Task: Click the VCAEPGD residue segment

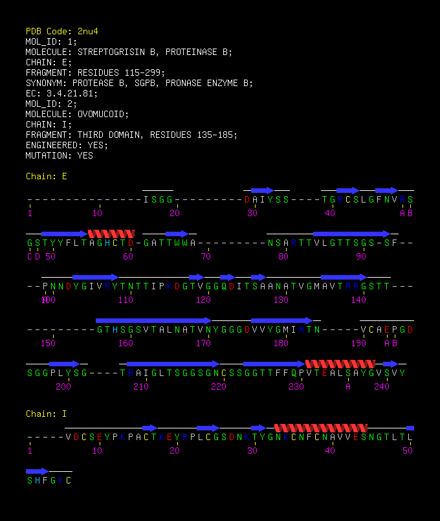Action: pyautogui.click(x=387, y=330)
